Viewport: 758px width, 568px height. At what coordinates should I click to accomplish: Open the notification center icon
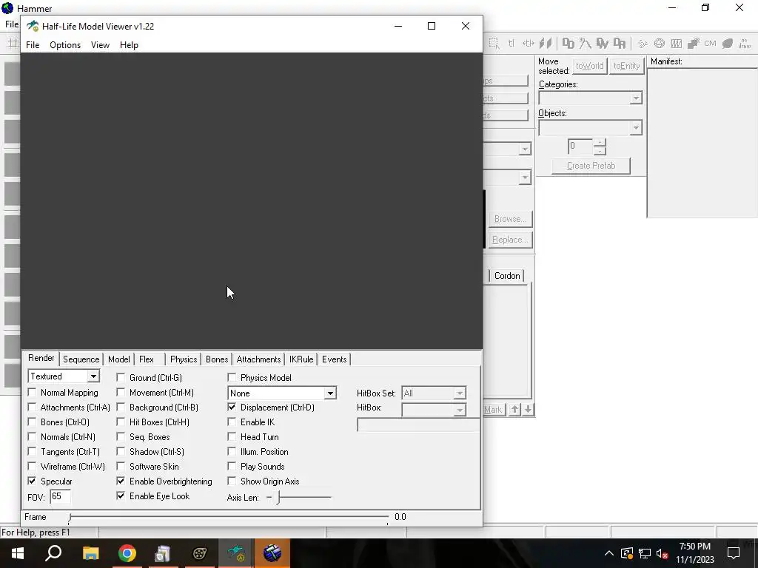[734, 553]
